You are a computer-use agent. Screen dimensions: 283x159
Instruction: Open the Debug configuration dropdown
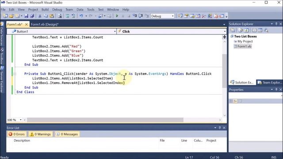tap(173, 16)
